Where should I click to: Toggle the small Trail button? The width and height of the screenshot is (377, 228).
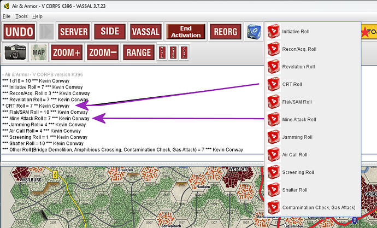click(x=162, y=52)
